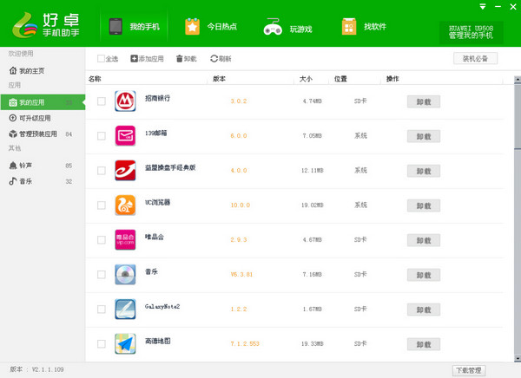The width and height of the screenshot is (521, 378).
Task: Add app via 添加应用 plus icon
Action: point(134,59)
